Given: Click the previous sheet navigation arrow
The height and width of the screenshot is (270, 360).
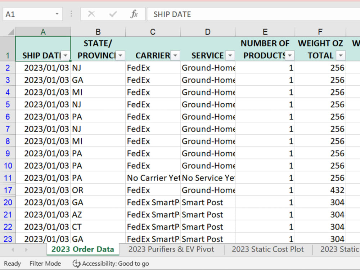Looking at the screenshot, I should coord(13,249).
